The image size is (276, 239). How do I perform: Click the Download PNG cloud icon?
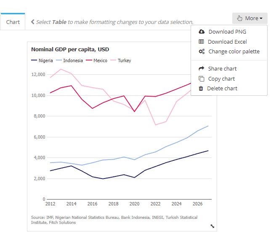pos(201,32)
